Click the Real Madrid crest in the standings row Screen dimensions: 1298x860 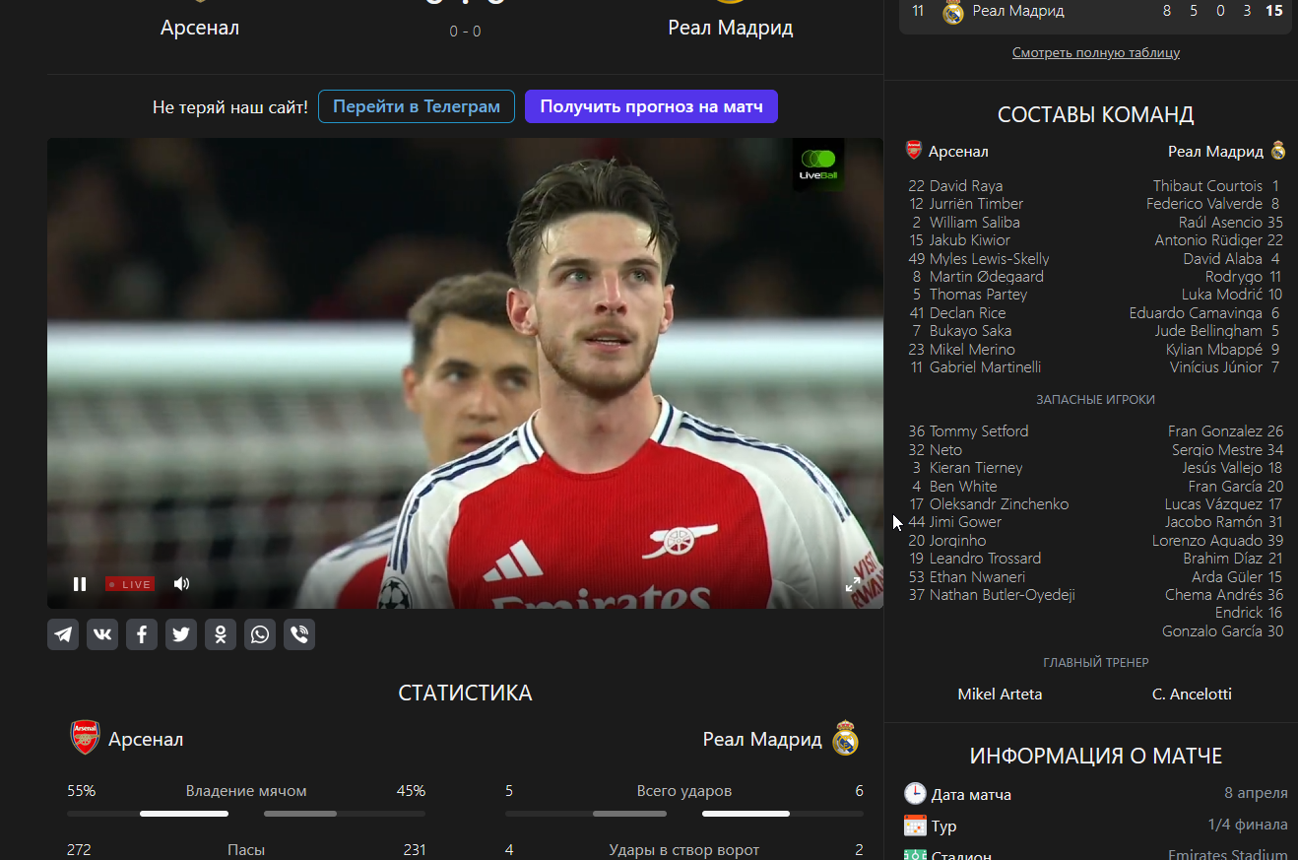[952, 12]
